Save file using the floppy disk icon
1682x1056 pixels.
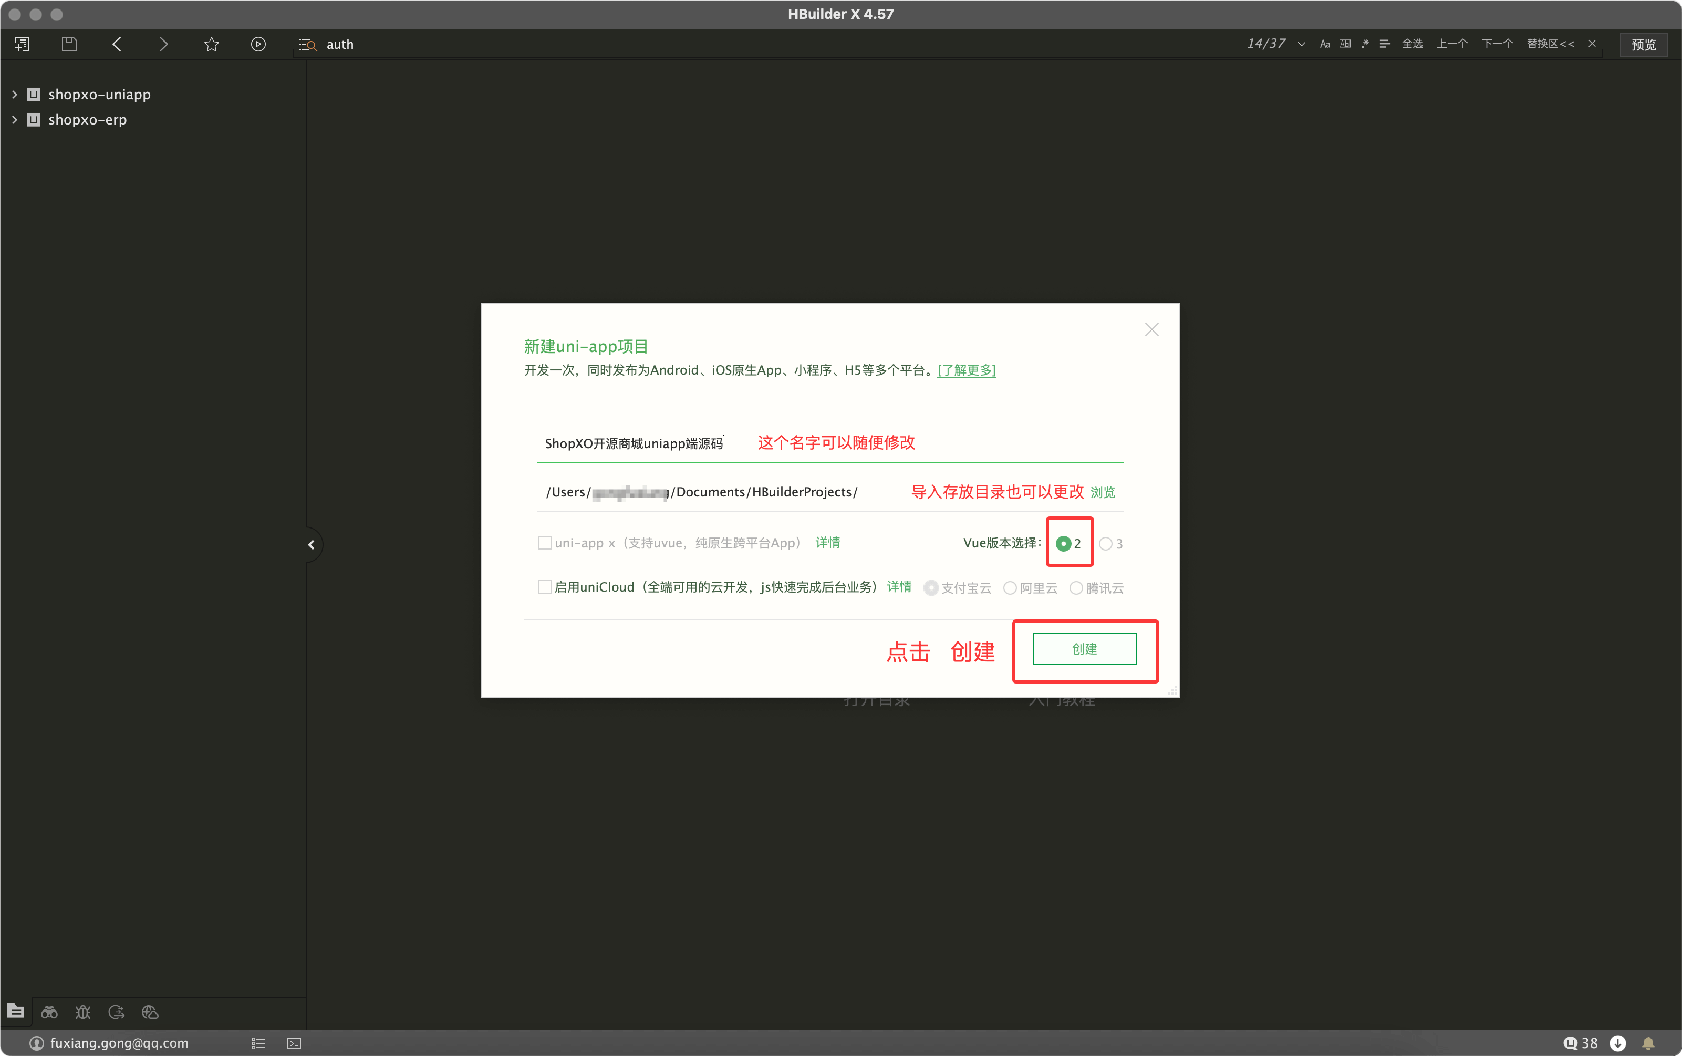click(x=69, y=44)
